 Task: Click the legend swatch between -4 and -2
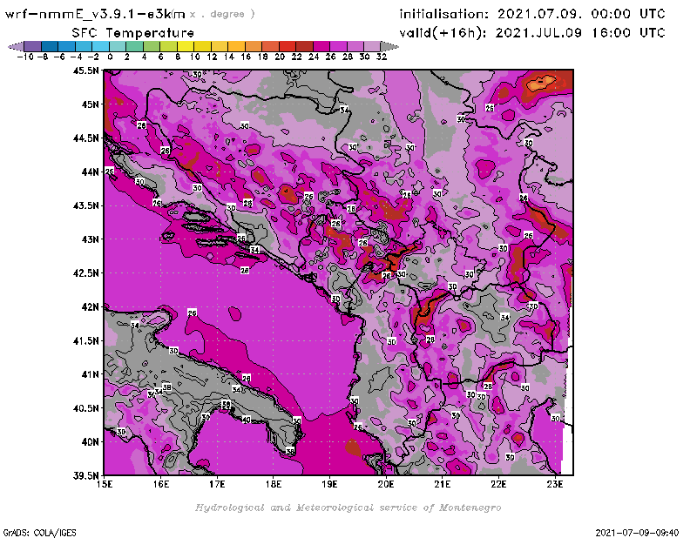[84, 46]
